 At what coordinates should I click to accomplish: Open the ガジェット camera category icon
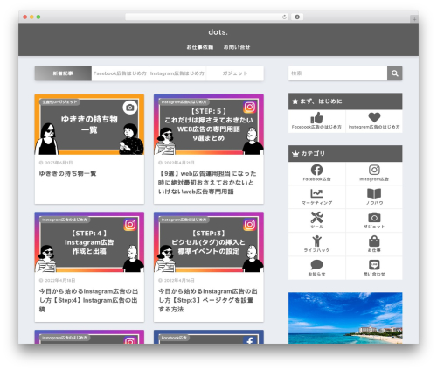[374, 217]
